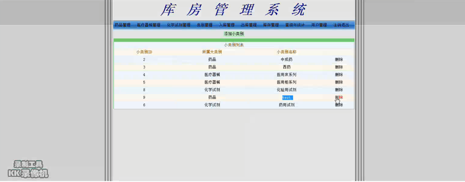Select 库存管理 from the navigation bar
Screen dimensions: 465x182
(271, 25)
